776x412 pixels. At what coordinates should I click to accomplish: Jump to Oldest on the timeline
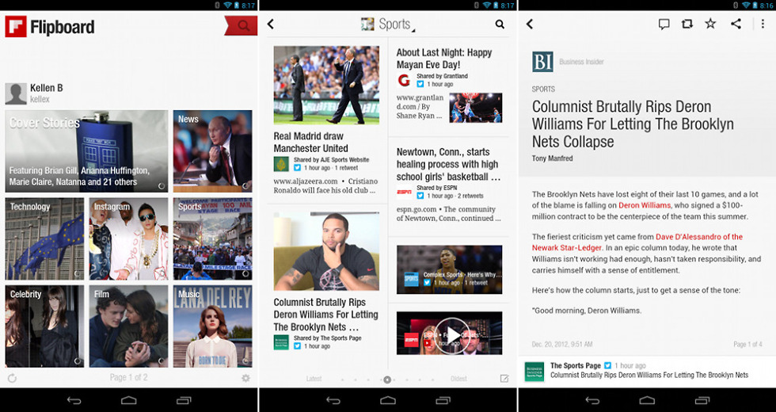pos(458,379)
